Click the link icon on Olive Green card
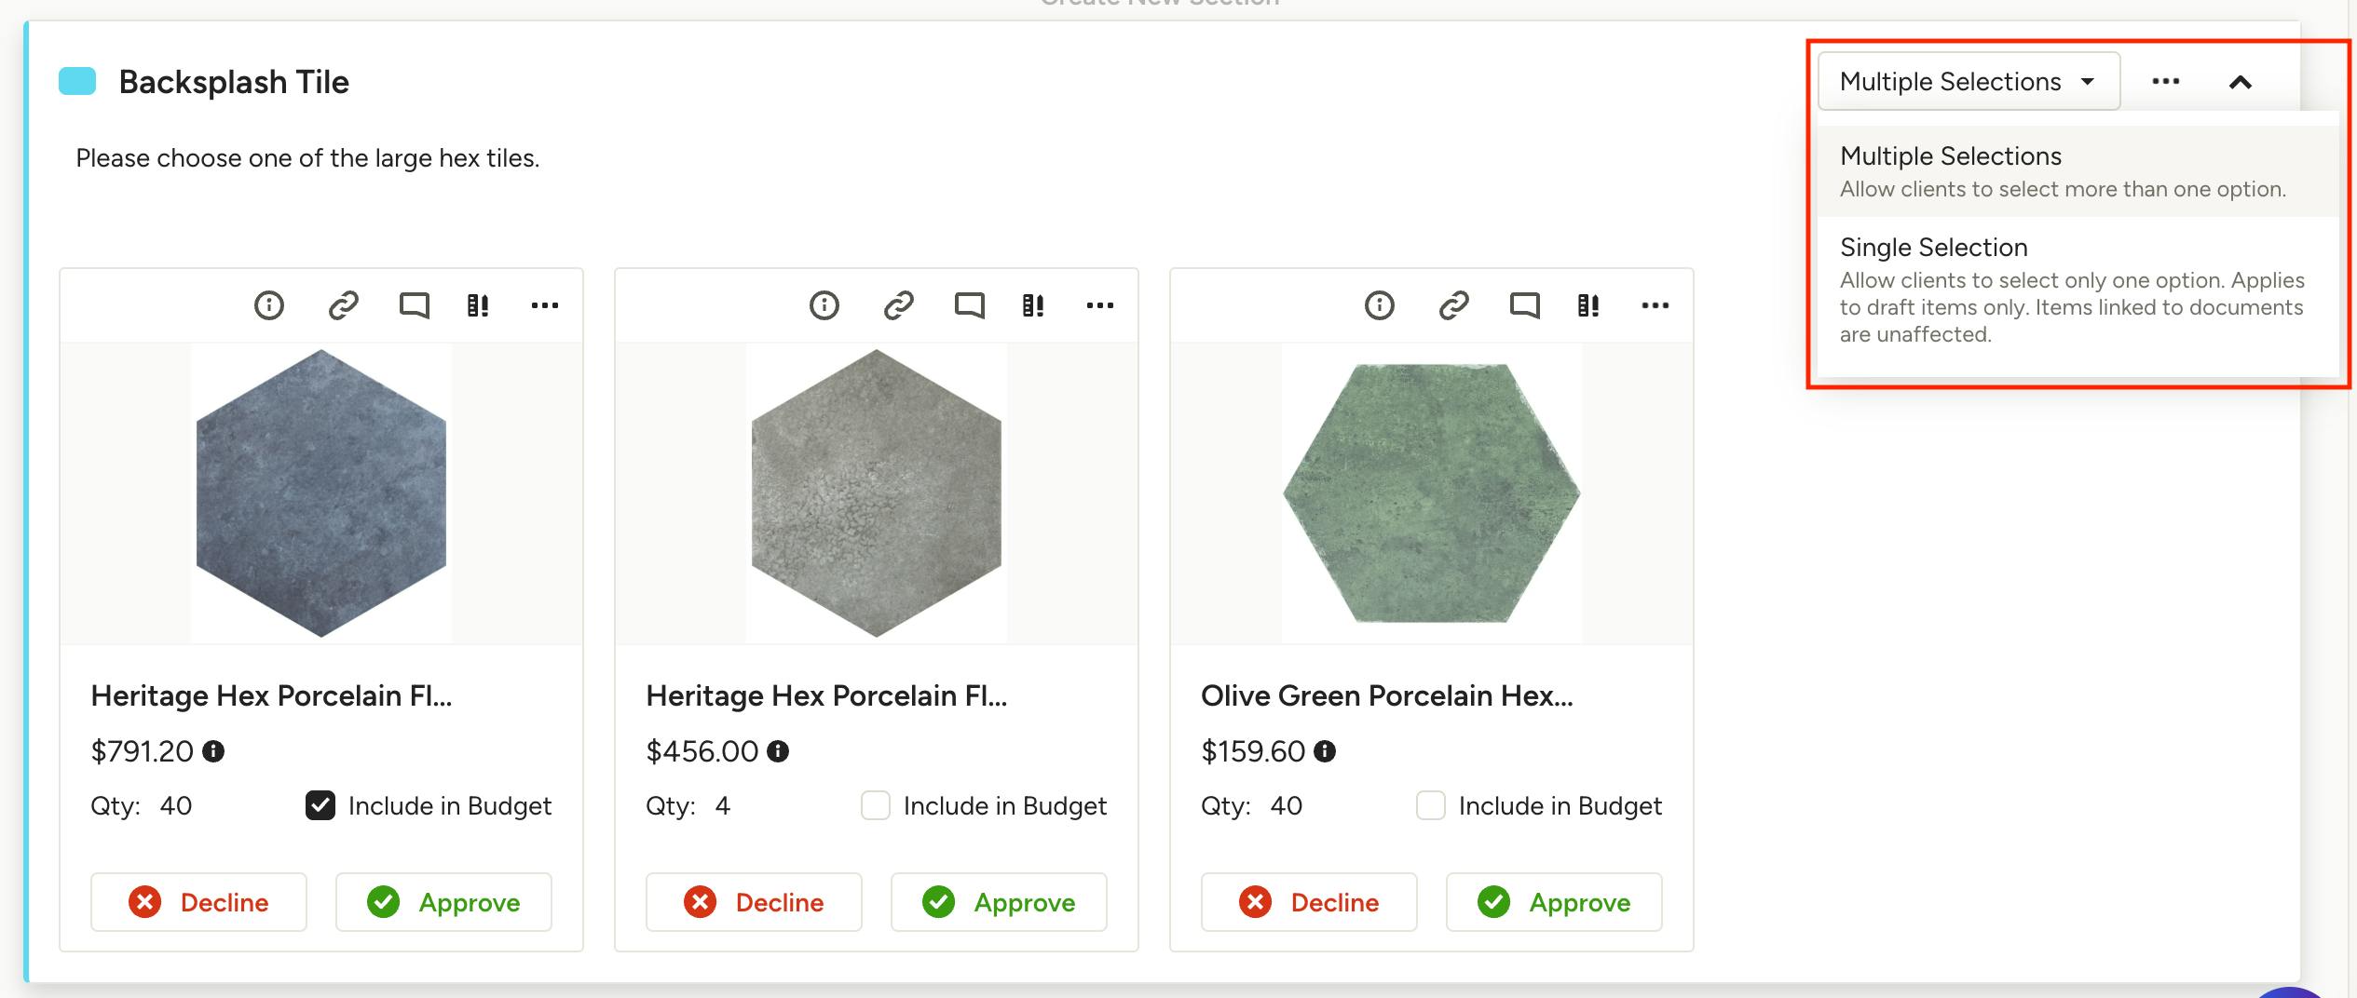Screen dimensions: 2357x998 [1453, 305]
